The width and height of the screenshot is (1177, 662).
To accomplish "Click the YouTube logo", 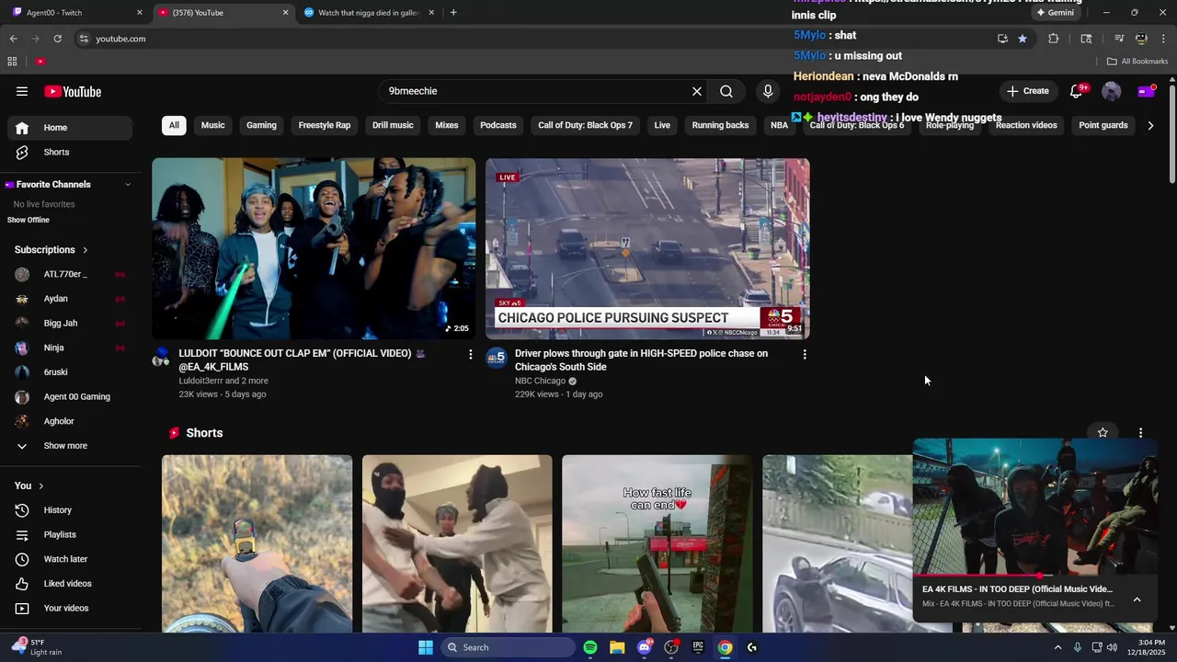I will pyautogui.click(x=73, y=91).
